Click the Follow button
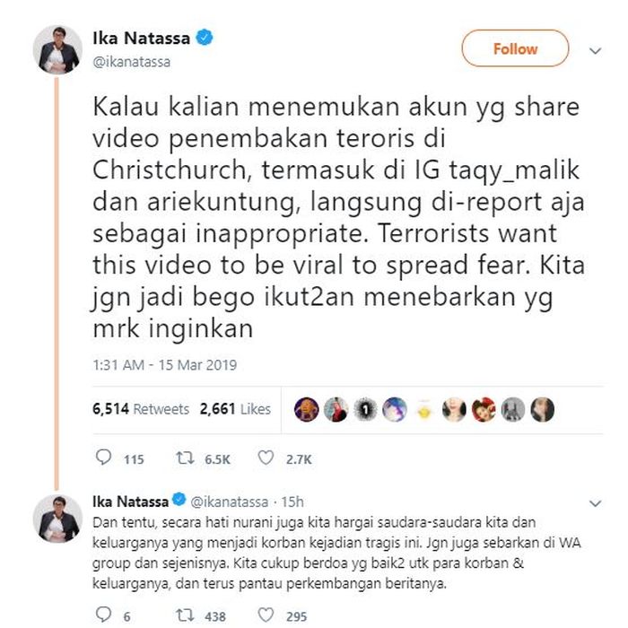 (515, 48)
